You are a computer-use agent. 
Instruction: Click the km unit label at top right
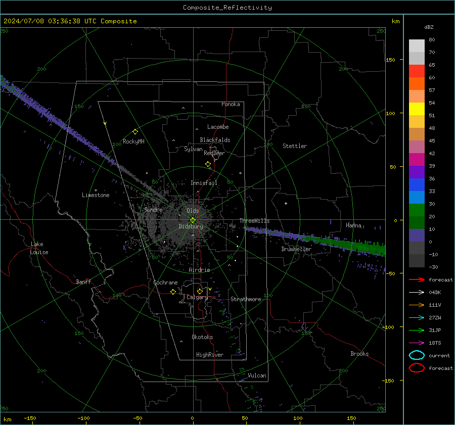coord(395,21)
